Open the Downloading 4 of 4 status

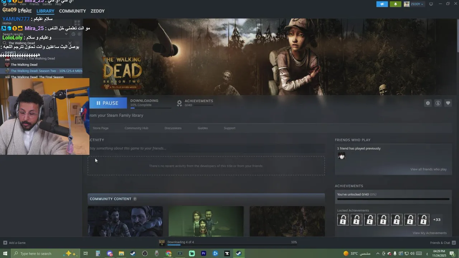point(181,242)
